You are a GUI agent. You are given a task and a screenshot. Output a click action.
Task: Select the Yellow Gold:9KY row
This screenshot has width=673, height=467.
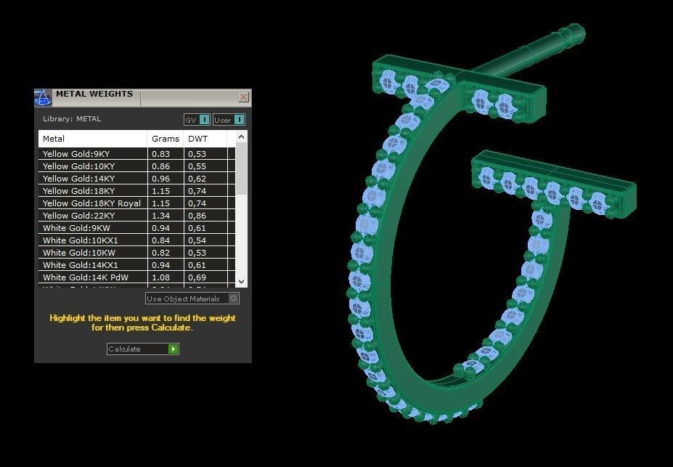[137, 154]
